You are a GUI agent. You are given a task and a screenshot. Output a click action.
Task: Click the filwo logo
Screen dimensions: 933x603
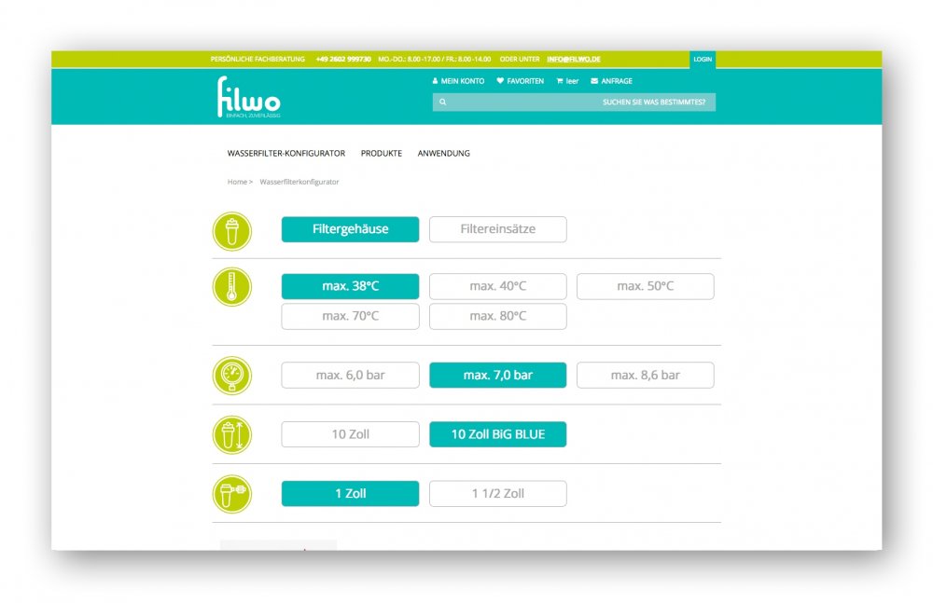click(248, 97)
